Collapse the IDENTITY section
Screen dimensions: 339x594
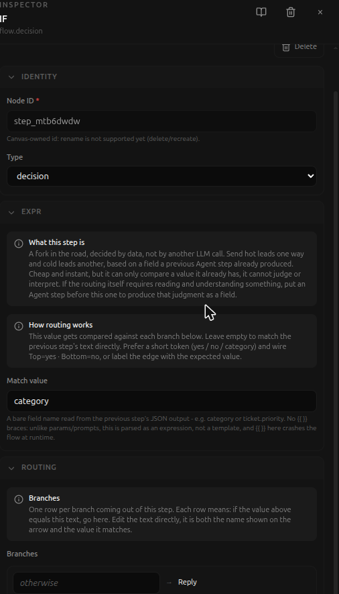click(x=11, y=77)
